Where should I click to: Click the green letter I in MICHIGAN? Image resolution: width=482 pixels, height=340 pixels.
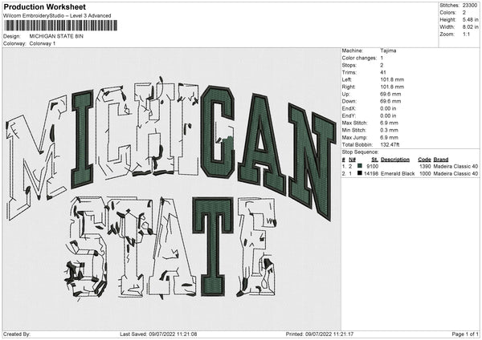[x=83, y=140]
